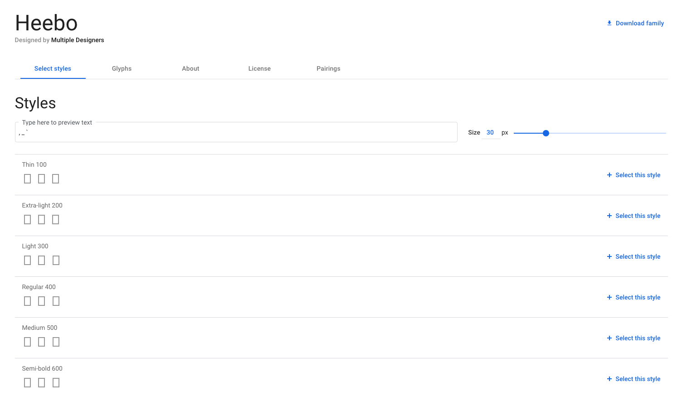
Task: Select this style for Light 300
Action: [x=633, y=256]
